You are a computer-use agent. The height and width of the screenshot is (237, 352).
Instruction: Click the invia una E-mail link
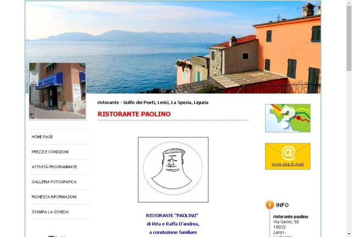pos(288,164)
